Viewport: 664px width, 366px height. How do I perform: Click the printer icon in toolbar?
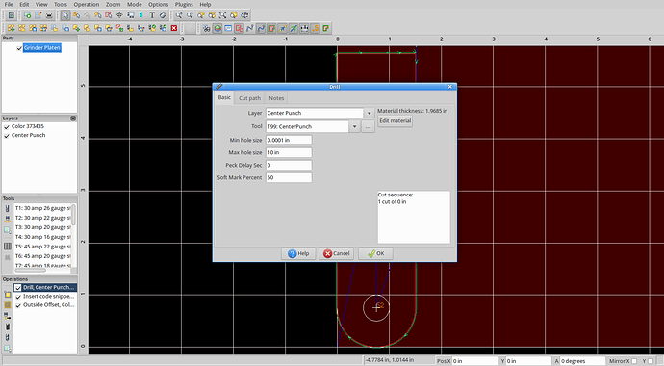pos(49,15)
